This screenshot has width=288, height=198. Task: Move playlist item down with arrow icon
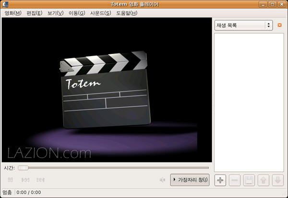click(x=278, y=180)
